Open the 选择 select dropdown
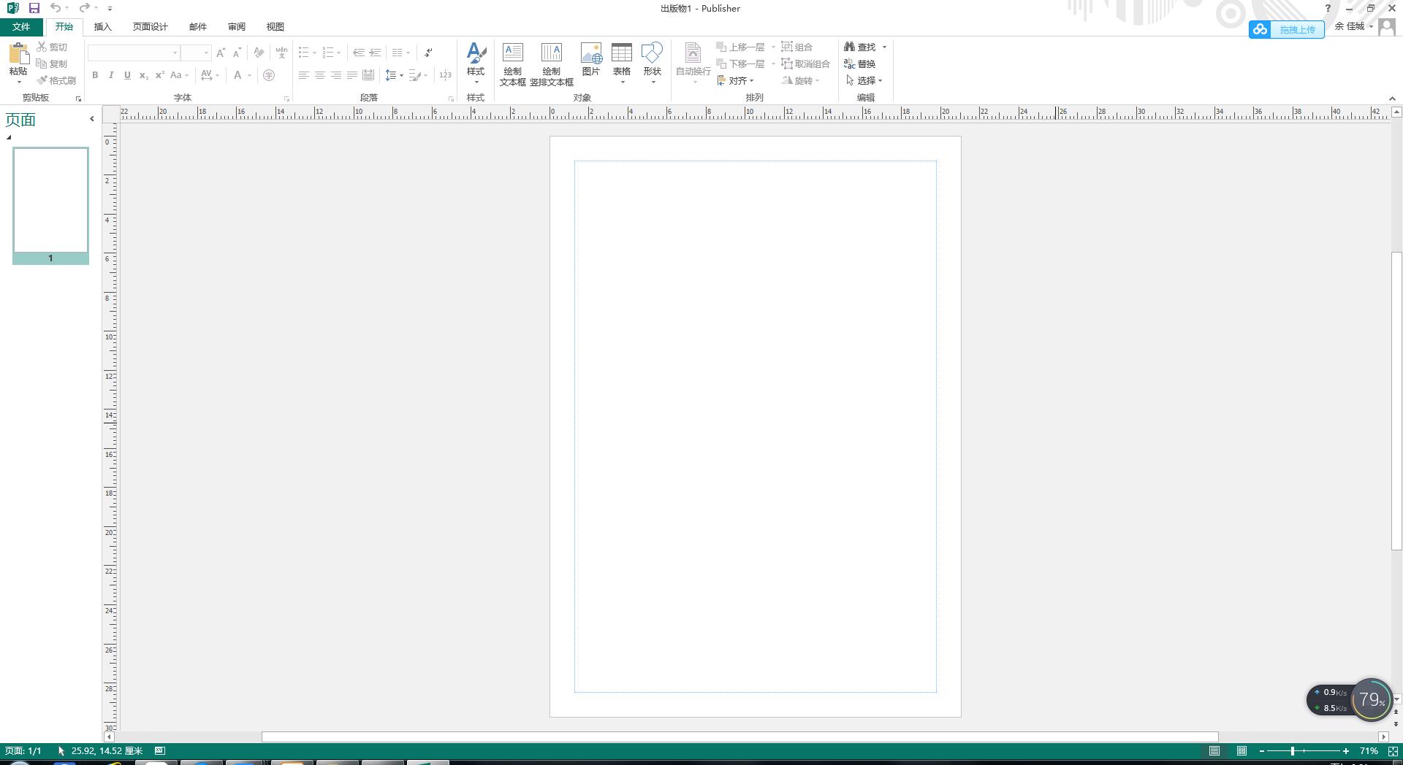The height and width of the screenshot is (765, 1403). (x=865, y=81)
